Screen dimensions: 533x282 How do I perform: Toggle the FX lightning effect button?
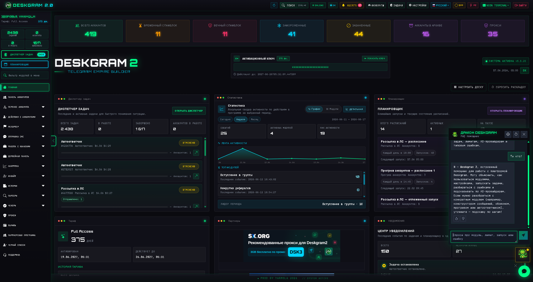pyautogui.click(x=473, y=5)
